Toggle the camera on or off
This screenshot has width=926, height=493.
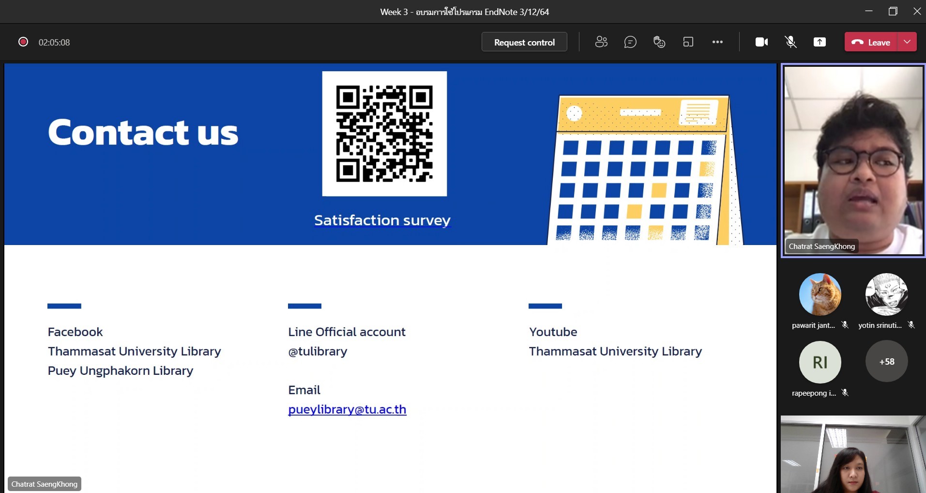[x=762, y=42]
